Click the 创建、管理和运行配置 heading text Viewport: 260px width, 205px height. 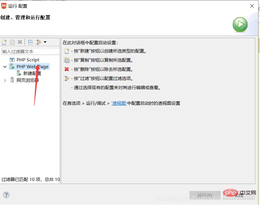tap(25, 17)
